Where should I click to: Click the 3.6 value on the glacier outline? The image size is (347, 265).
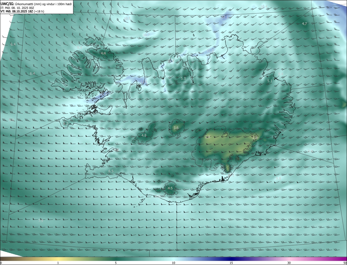(x=176, y=128)
